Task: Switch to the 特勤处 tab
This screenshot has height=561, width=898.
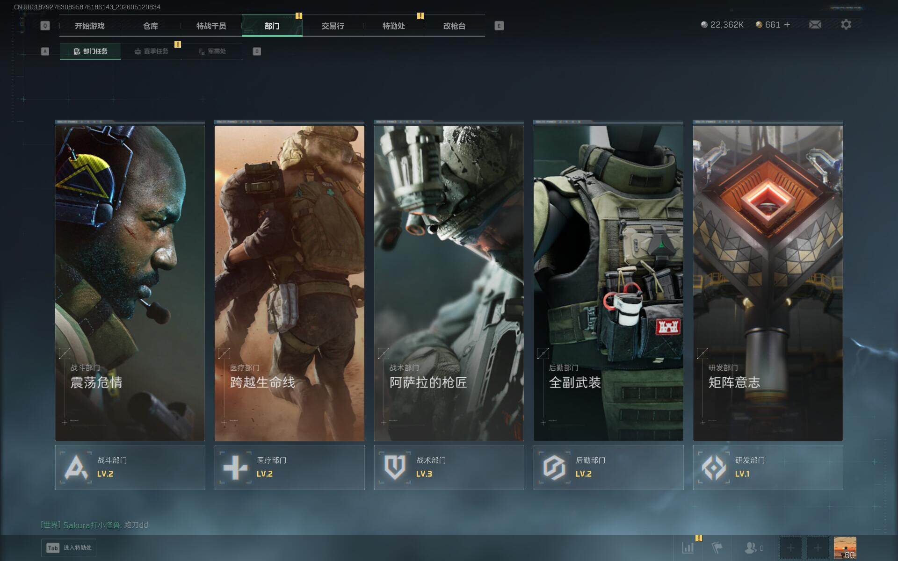Action: click(394, 26)
